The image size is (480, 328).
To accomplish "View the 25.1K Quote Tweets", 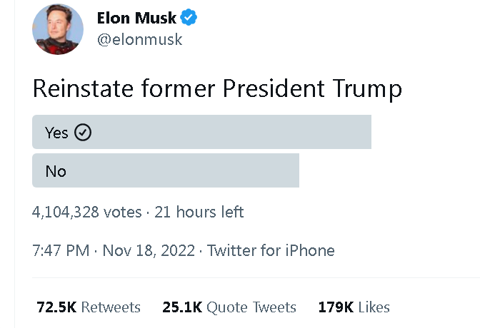I will [229, 307].
